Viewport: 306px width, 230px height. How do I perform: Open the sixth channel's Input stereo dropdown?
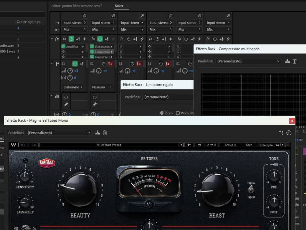coord(218,23)
